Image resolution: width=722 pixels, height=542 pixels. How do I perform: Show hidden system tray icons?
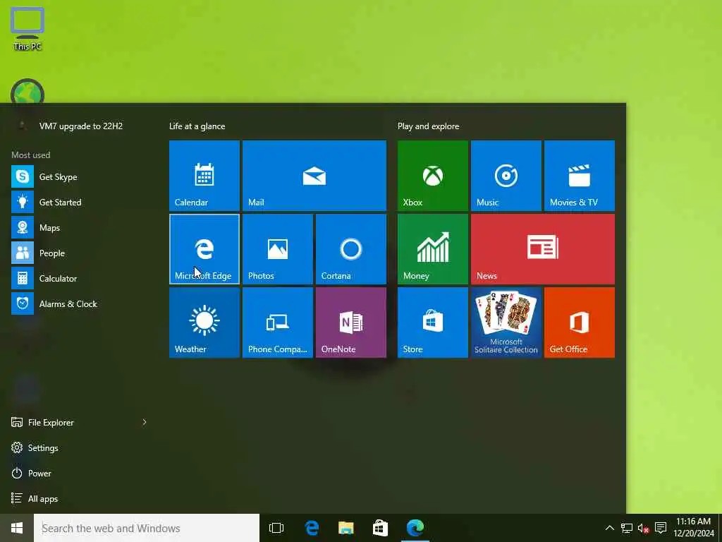[x=609, y=528]
